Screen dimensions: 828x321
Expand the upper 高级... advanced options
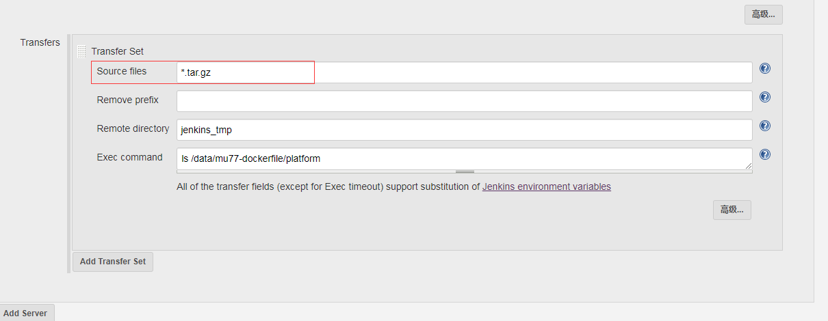[x=763, y=14]
